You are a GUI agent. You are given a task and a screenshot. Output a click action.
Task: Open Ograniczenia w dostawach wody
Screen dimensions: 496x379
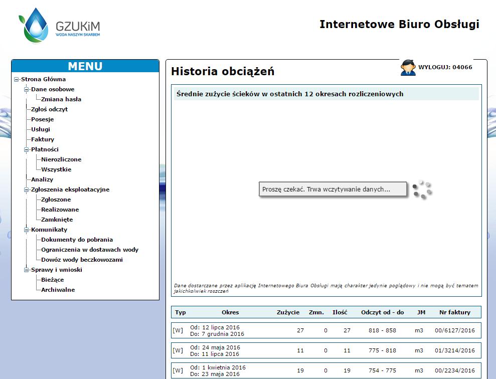(90, 250)
